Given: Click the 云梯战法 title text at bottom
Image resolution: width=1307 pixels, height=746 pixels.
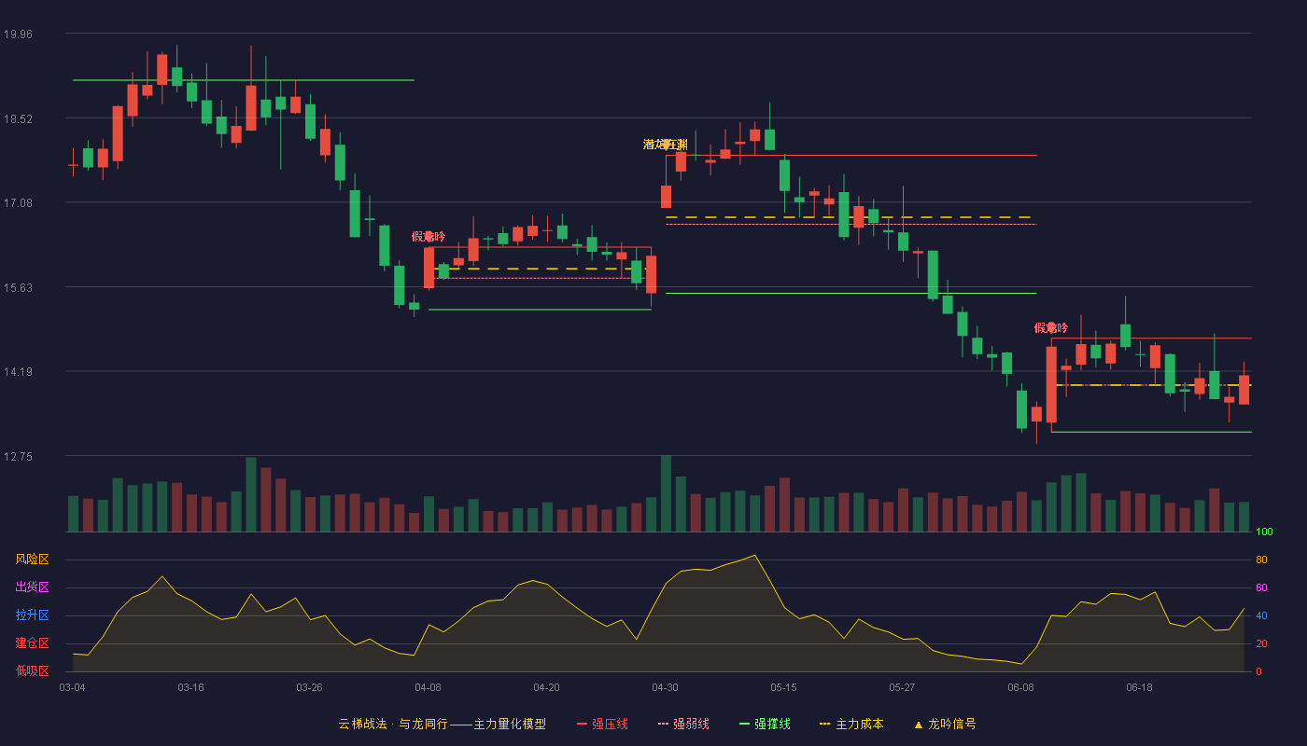Looking at the screenshot, I should click(x=362, y=724).
